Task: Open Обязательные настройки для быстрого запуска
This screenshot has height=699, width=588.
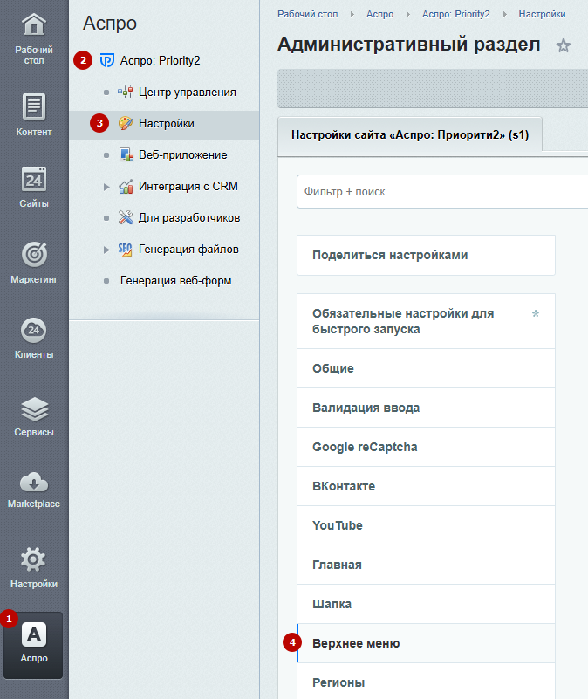Action: 426,321
